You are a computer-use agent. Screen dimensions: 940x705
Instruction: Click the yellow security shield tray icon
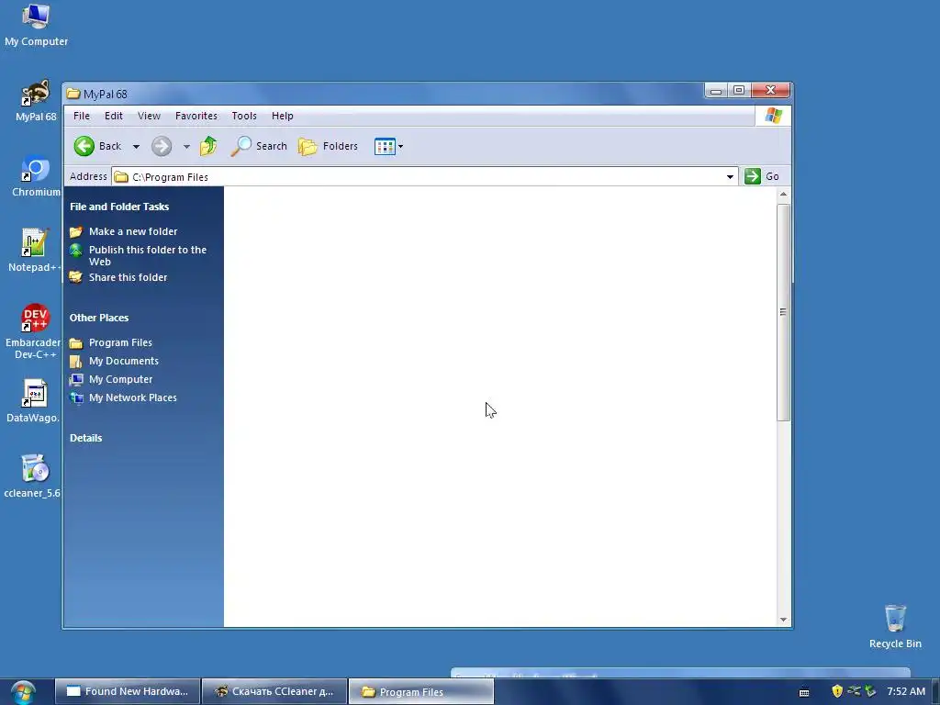pos(837,691)
